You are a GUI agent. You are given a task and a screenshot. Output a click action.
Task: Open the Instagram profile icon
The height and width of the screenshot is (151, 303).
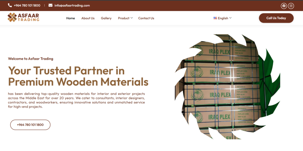[291, 6]
